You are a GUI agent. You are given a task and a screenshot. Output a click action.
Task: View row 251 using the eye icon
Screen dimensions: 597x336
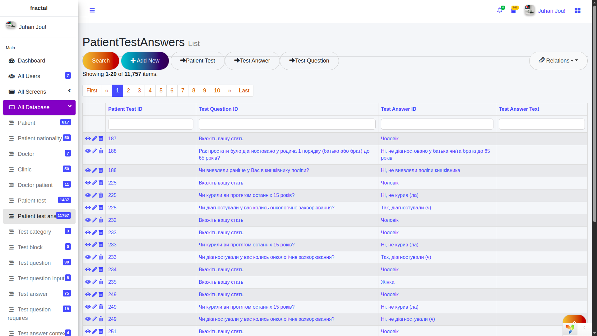point(88,331)
